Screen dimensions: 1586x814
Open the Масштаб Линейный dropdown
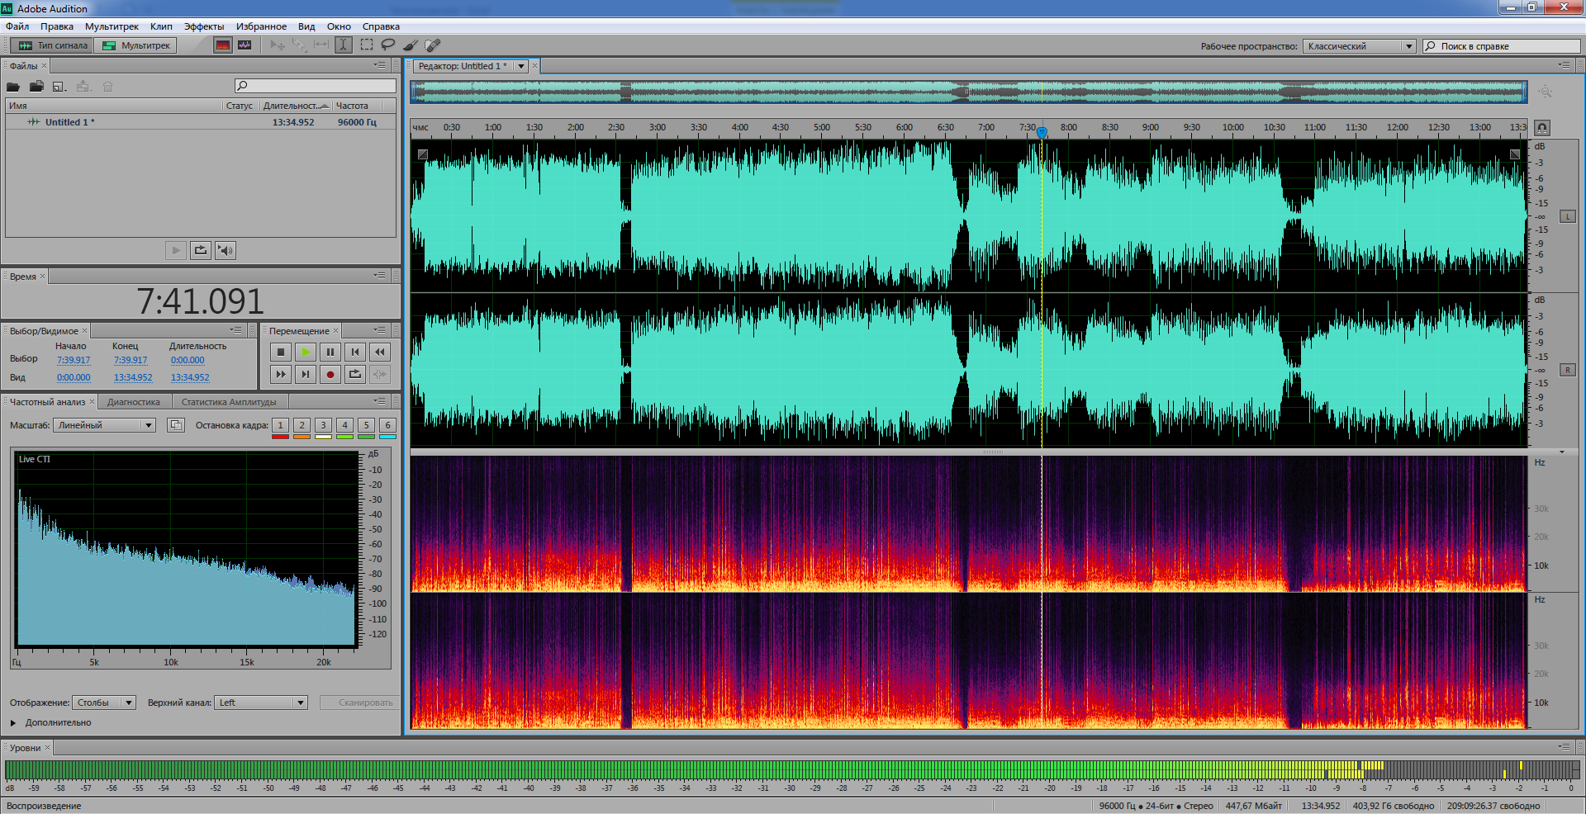(x=104, y=425)
